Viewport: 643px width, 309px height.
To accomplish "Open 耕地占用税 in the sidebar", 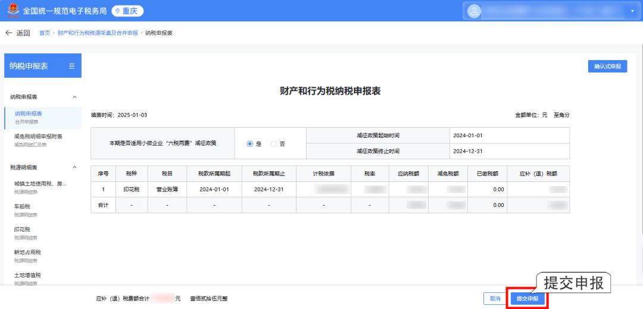I will click(27, 252).
